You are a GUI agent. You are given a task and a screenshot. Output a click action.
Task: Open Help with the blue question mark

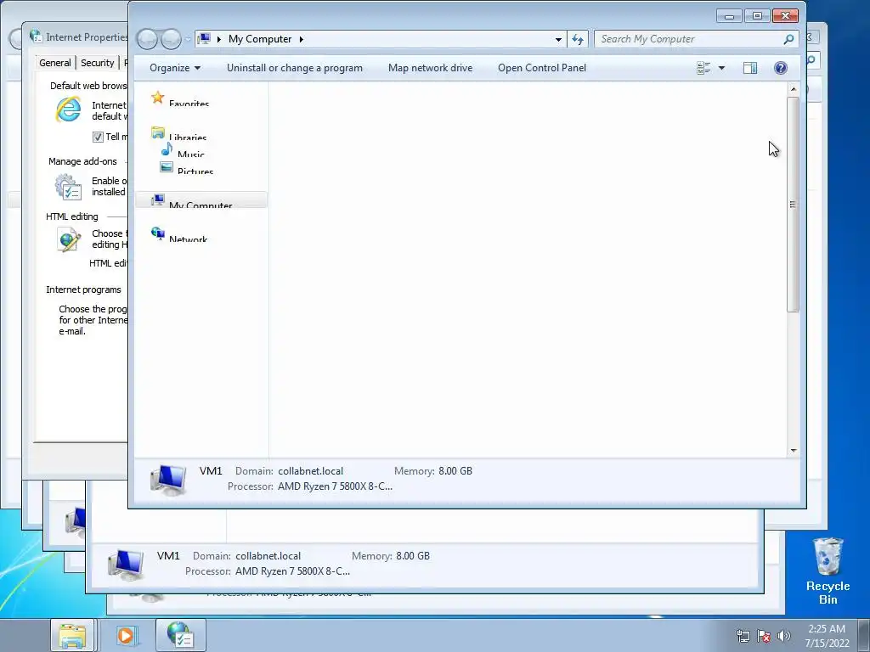click(x=780, y=68)
